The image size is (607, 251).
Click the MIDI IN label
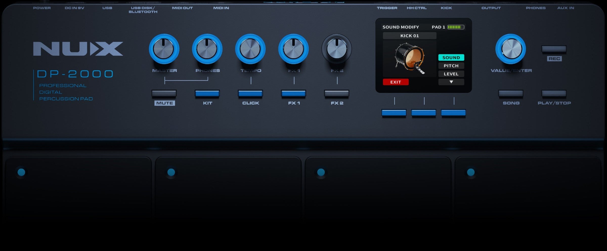[x=221, y=8]
